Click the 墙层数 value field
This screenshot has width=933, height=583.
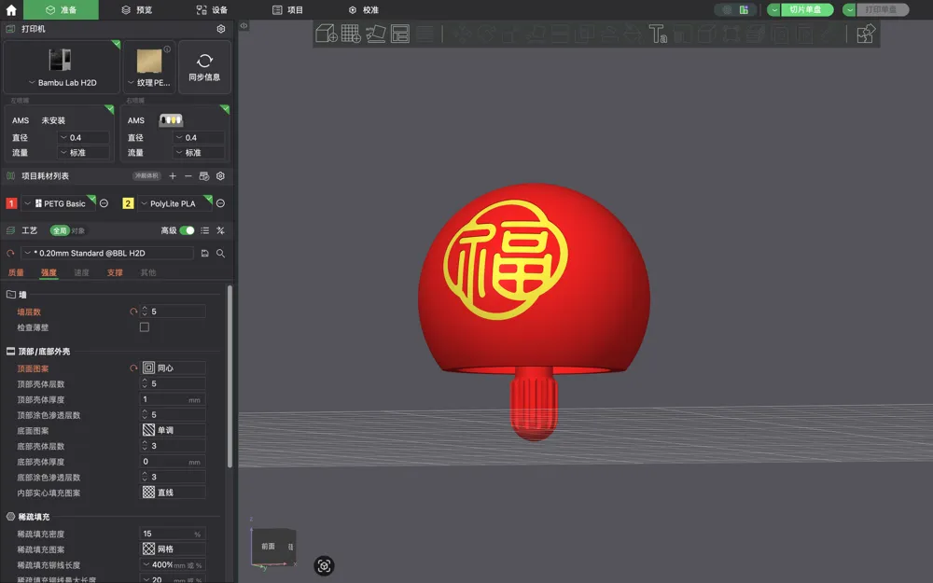click(174, 312)
